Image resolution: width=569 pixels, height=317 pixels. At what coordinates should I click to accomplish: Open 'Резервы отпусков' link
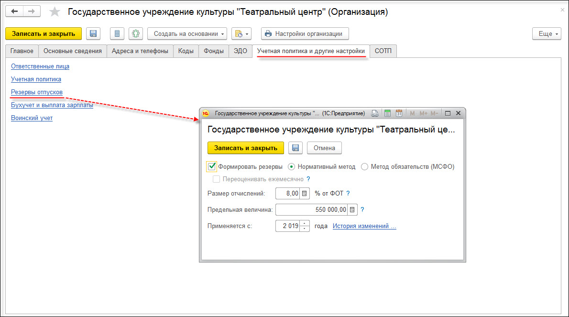pos(37,92)
